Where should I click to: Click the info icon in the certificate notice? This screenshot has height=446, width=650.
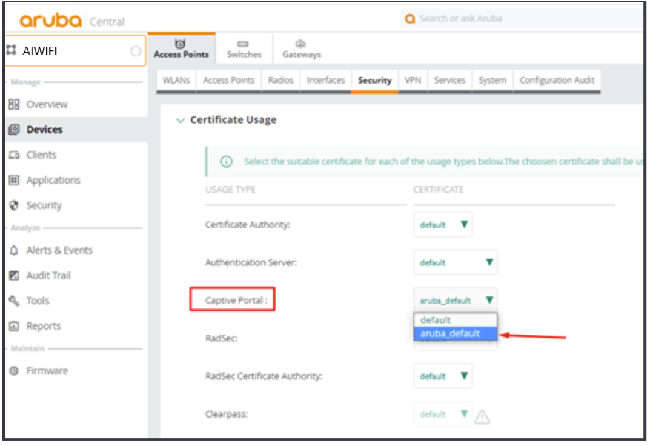coord(227,161)
